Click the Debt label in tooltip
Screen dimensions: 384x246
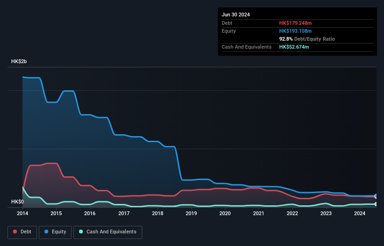point(227,23)
